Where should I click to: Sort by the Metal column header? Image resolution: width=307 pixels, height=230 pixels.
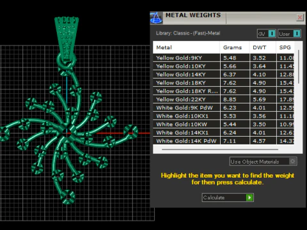pos(186,47)
